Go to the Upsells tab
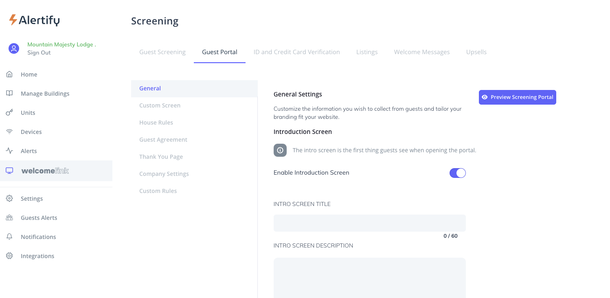 coord(476,52)
